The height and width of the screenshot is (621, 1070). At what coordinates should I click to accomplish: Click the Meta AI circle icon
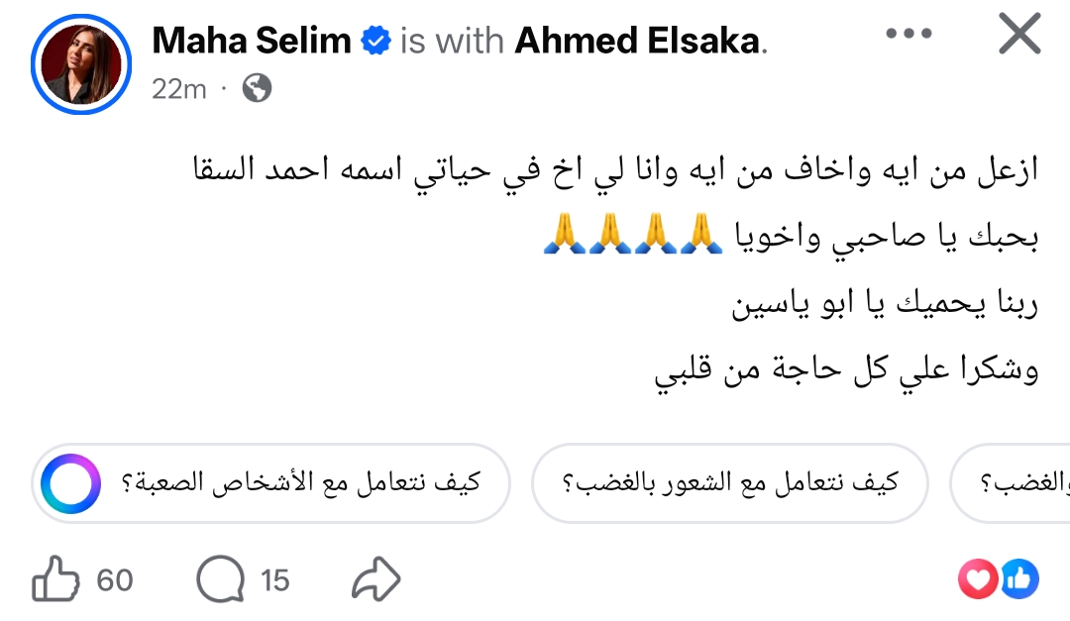(x=70, y=484)
